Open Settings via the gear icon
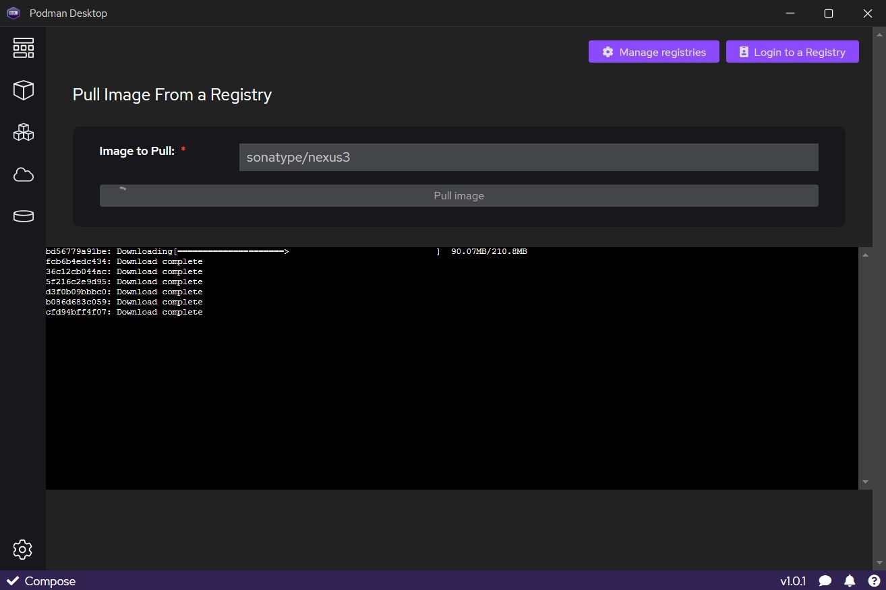886x590 pixels. coord(23,549)
